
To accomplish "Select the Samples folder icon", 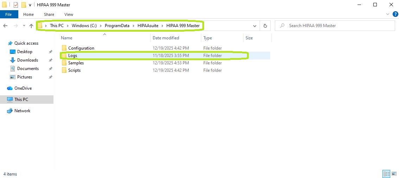I will pyautogui.click(x=64, y=63).
